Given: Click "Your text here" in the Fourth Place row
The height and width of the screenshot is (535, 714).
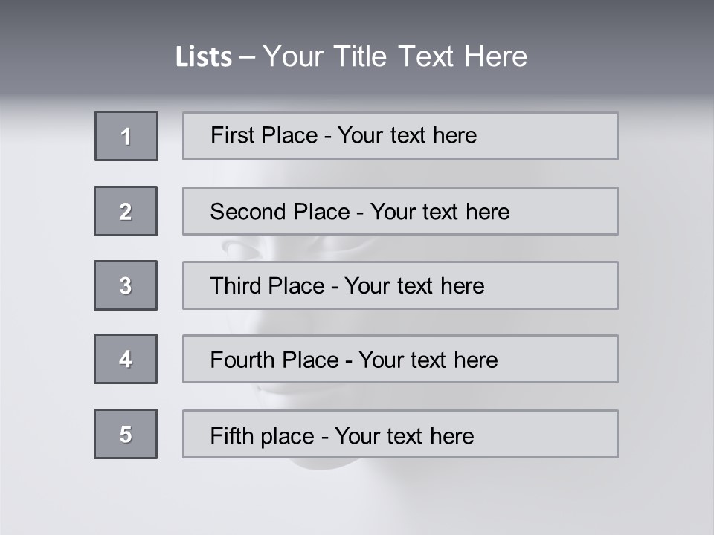Looking at the screenshot, I should tap(428, 360).
